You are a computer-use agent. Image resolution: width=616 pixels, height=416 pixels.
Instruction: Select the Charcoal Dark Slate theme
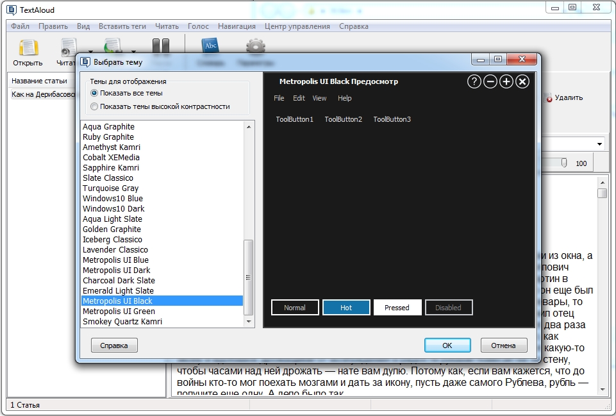tap(162, 281)
